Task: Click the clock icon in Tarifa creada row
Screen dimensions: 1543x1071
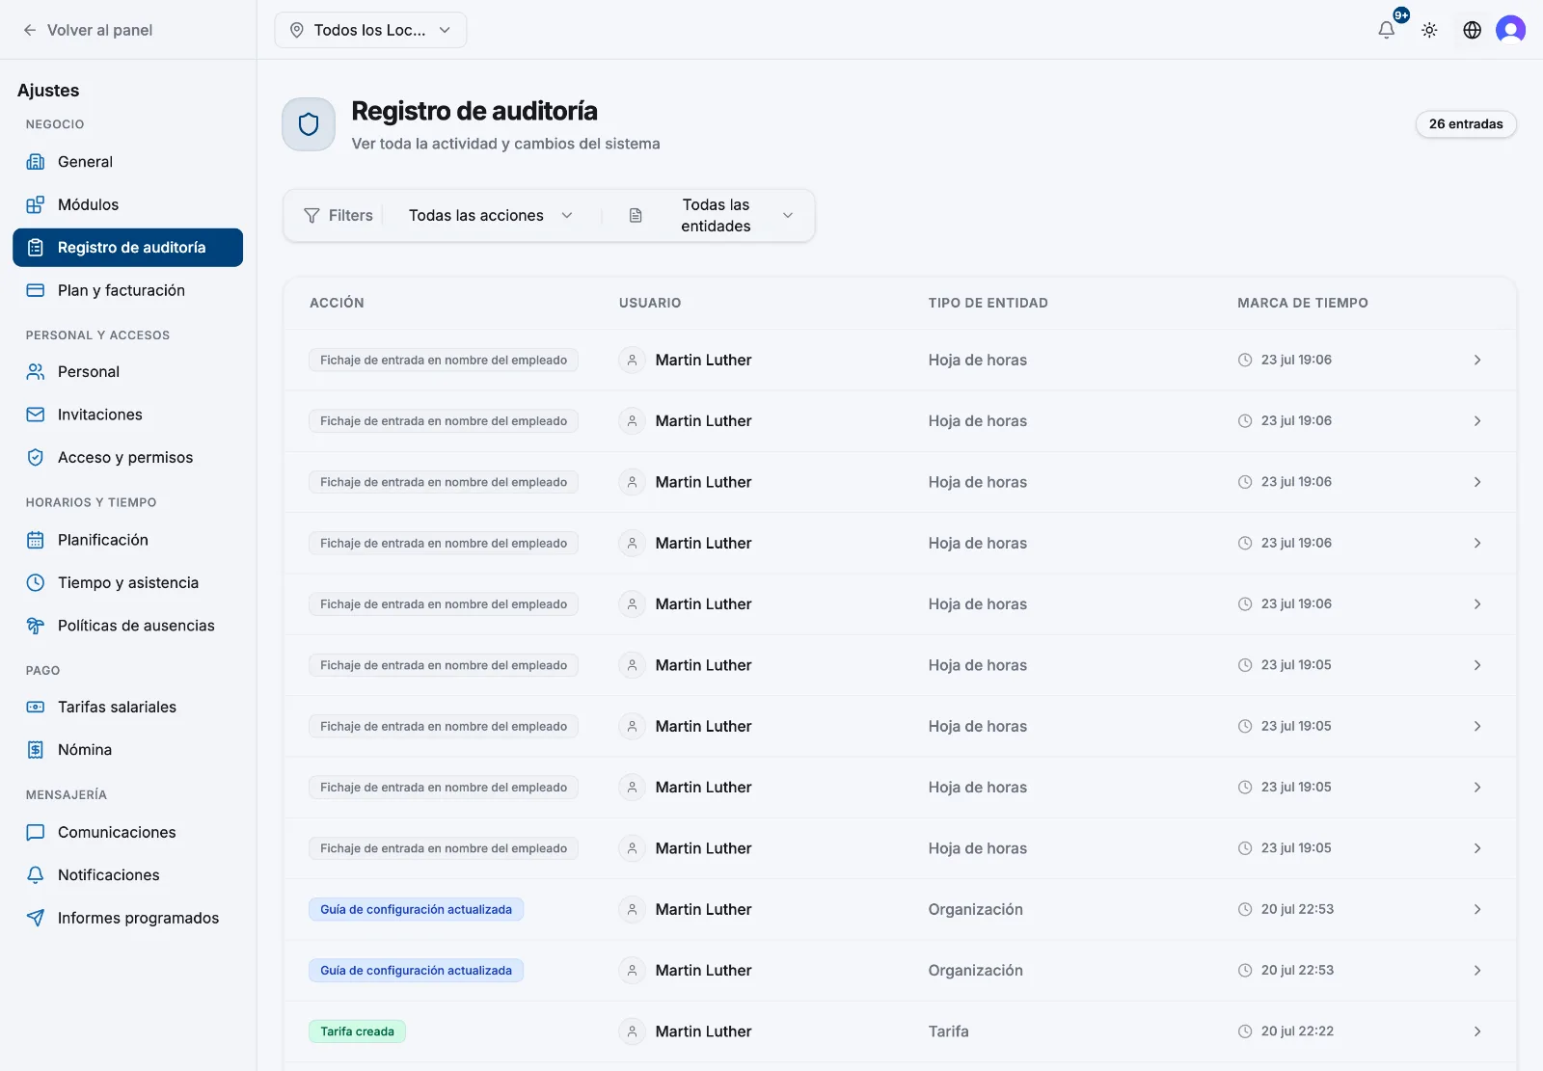Action: click(1245, 1031)
